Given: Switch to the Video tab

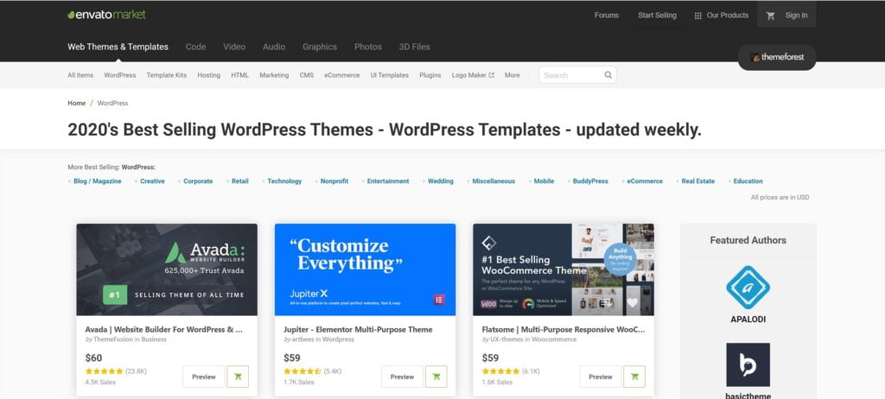Looking at the screenshot, I should (x=234, y=47).
